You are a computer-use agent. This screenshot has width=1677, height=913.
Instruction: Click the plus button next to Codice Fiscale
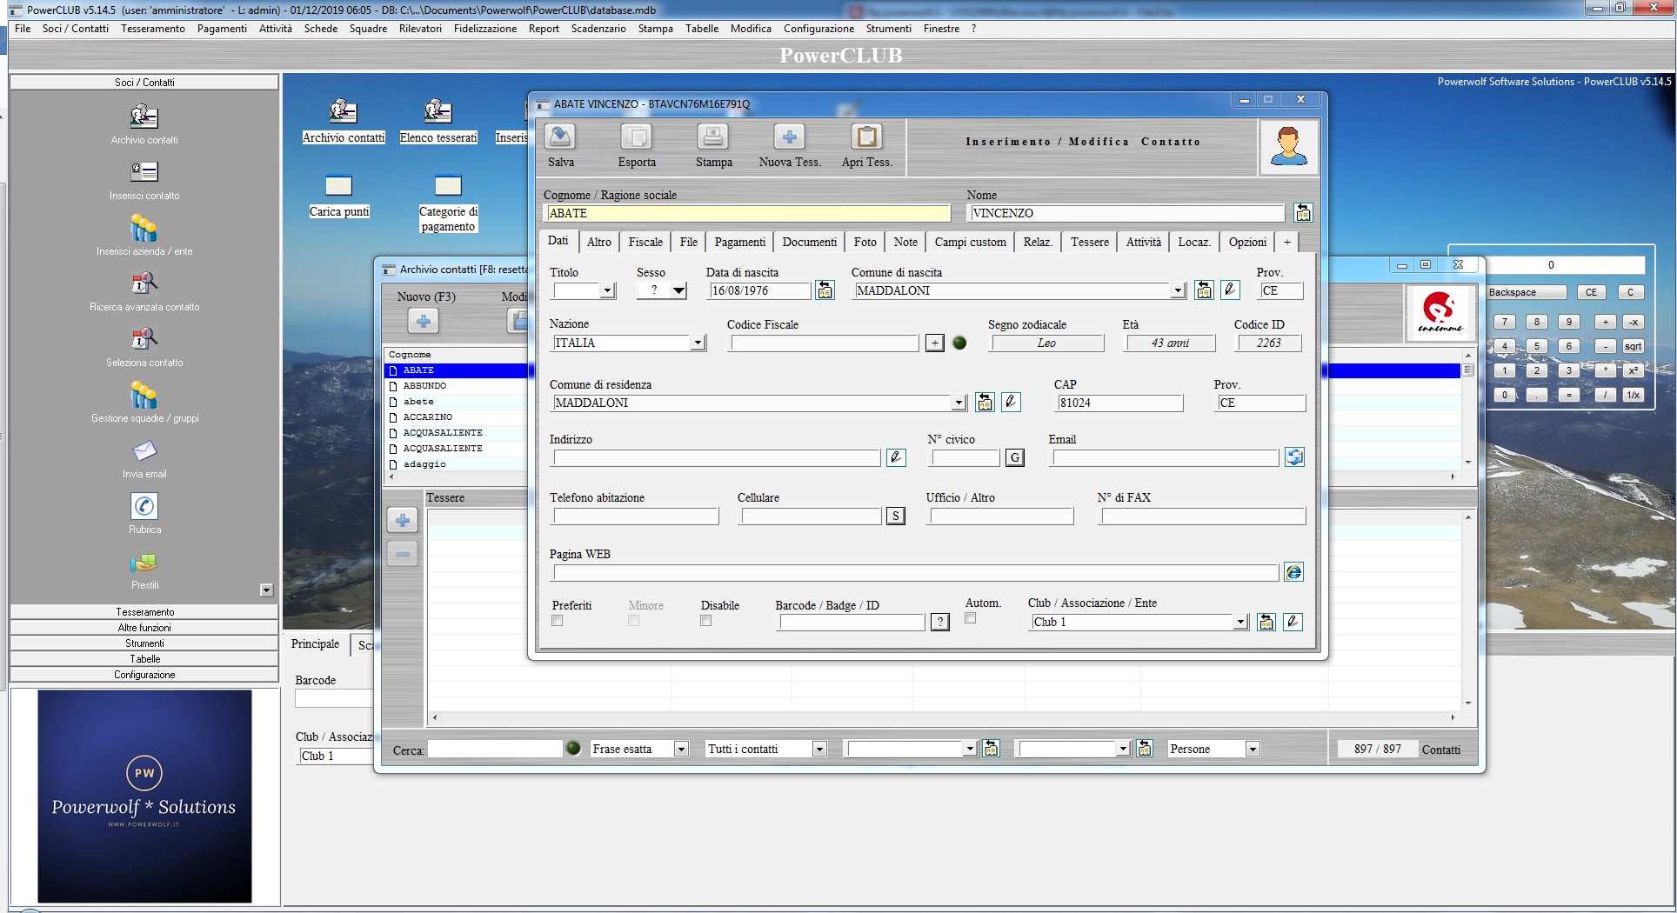[x=934, y=343]
